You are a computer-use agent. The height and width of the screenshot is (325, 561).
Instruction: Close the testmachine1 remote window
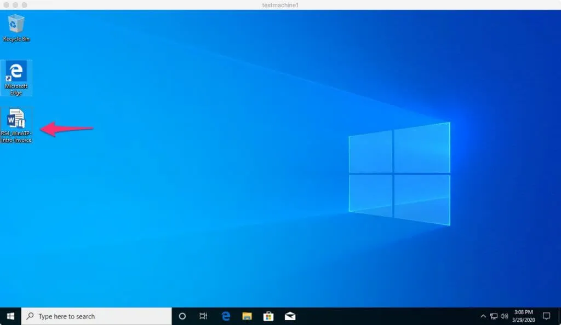point(7,5)
